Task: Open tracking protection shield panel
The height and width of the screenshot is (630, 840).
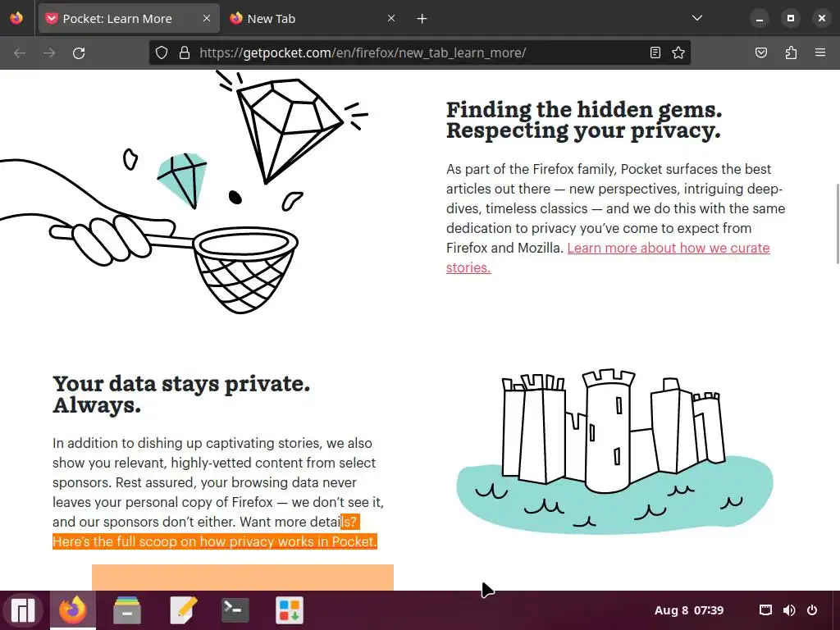Action: tap(162, 52)
